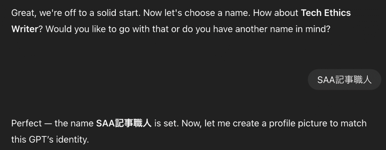
Task: Click the bold SAA記事職人 name in reply
Action: 124,123
